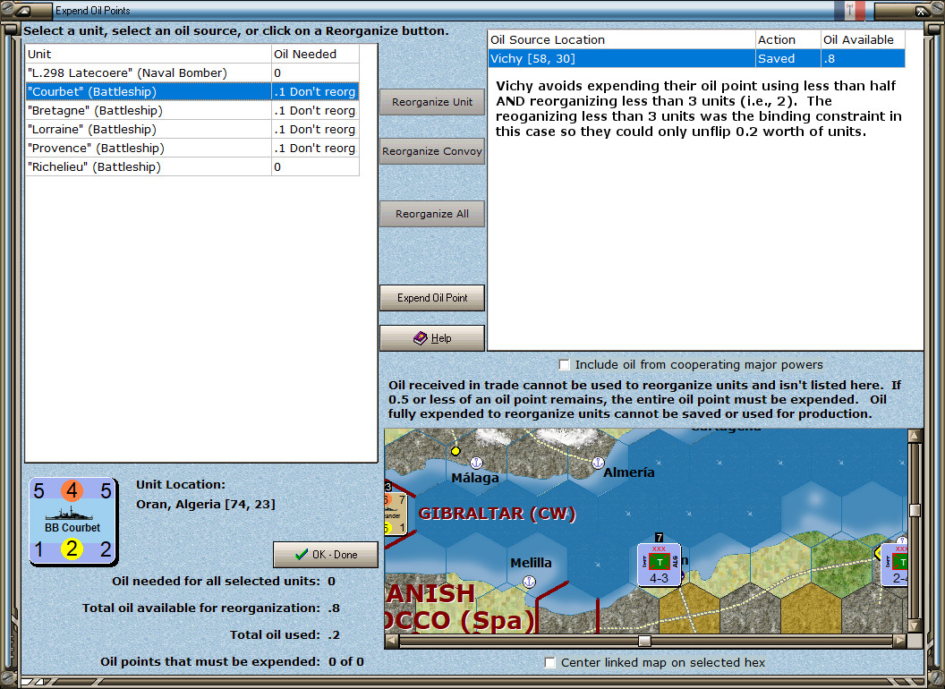Click Bretagne's ".1 Don't reorg" cell
The image size is (945, 689).
click(x=315, y=110)
